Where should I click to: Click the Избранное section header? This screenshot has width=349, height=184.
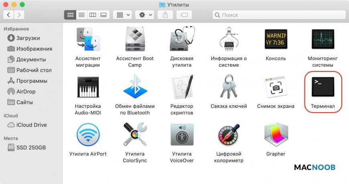pos(16,29)
